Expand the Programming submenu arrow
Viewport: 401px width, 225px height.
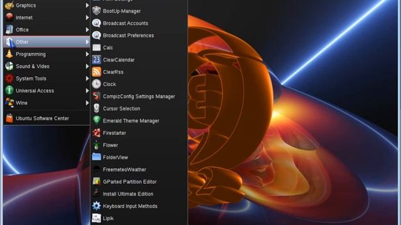(x=87, y=54)
